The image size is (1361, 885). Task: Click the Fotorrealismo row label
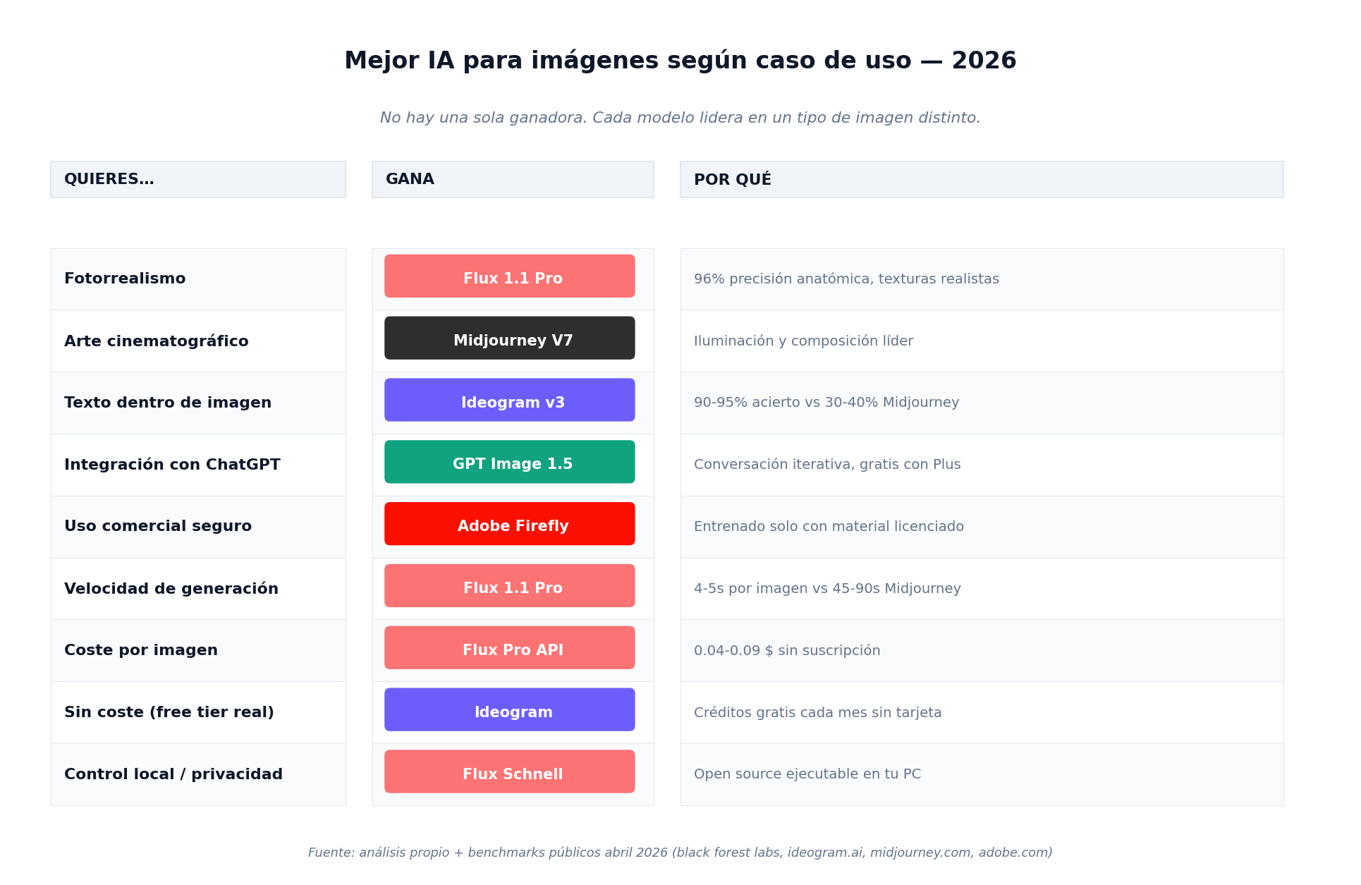(125, 279)
